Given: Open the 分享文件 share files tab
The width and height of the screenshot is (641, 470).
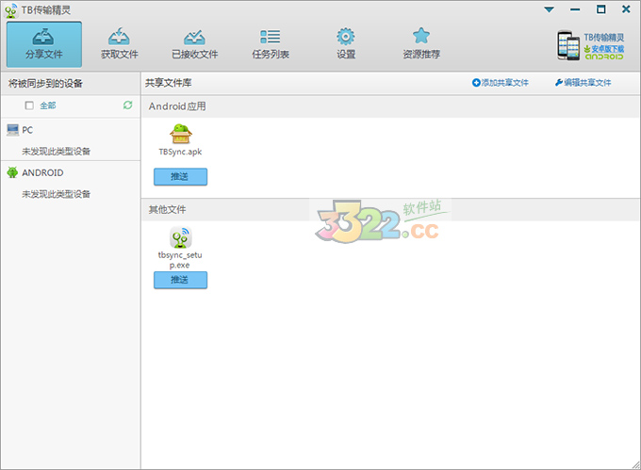Looking at the screenshot, I should pyautogui.click(x=44, y=44).
